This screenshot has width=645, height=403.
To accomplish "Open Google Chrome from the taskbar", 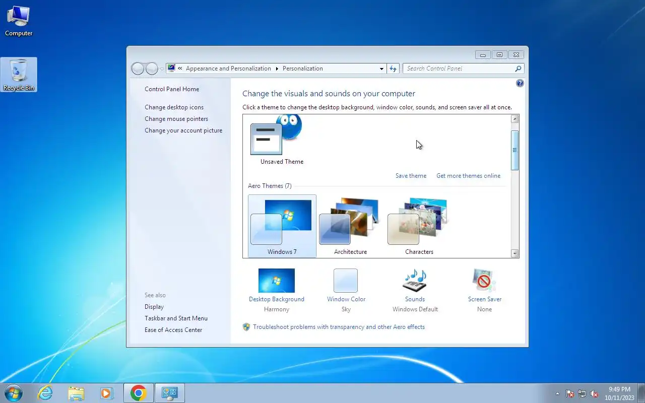I will [x=138, y=393].
